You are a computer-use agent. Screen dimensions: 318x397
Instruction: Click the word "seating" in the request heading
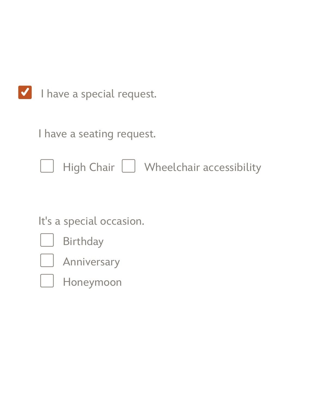(x=96, y=134)
